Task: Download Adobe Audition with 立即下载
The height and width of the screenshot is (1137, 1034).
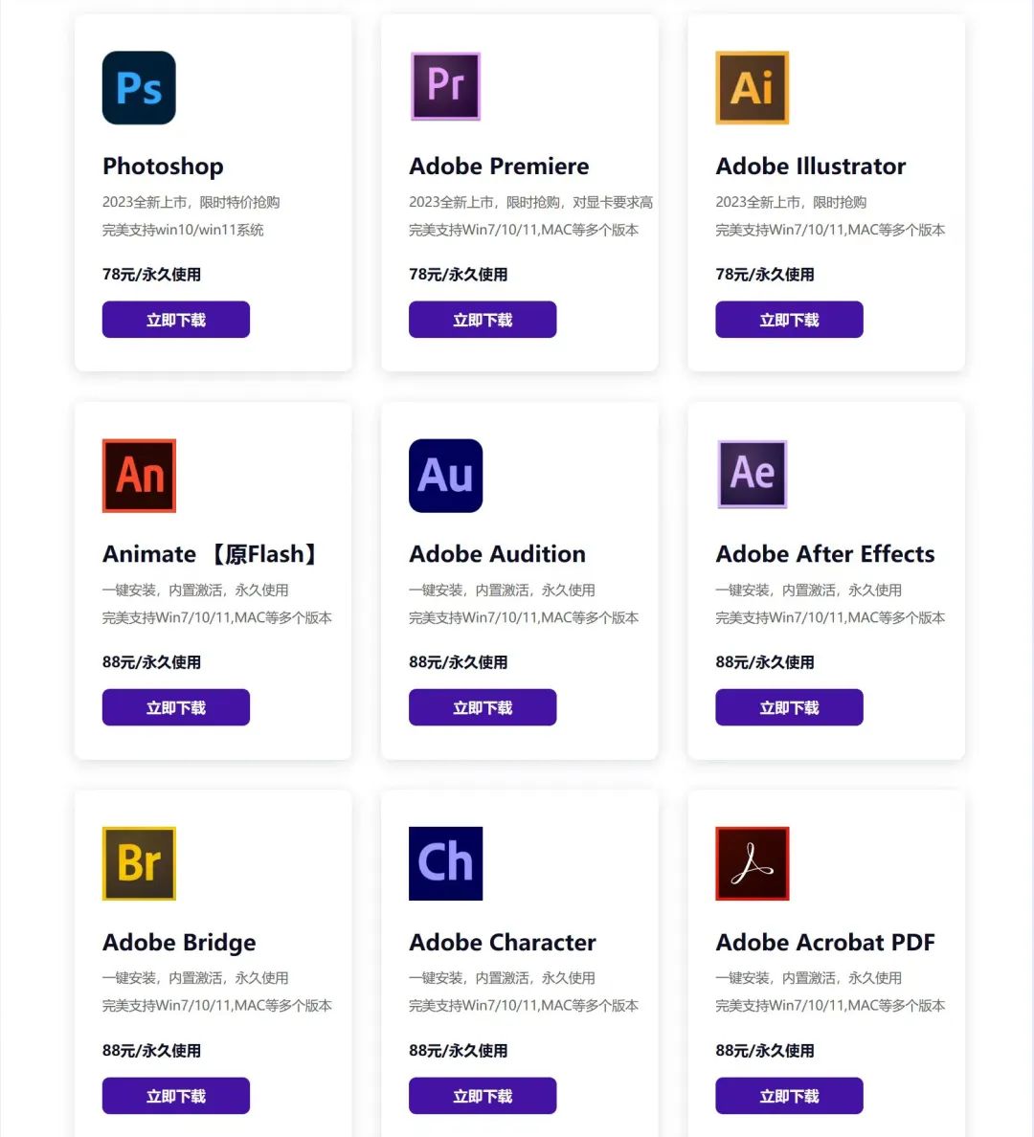Action: [x=483, y=707]
